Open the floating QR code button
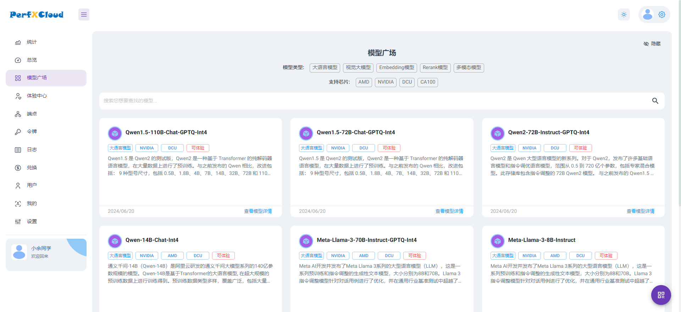This screenshot has width=681, height=312. [661, 295]
